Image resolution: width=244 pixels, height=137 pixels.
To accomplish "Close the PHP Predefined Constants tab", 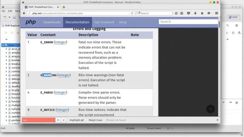I will pyautogui.click(x=58, y=7).
